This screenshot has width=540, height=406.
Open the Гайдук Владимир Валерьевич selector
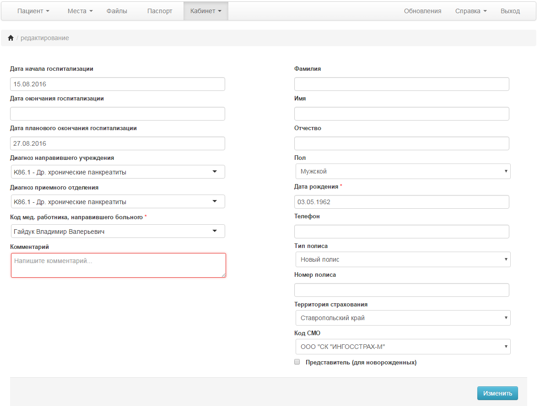point(118,232)
